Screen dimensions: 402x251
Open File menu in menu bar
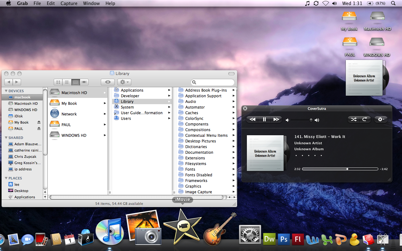(x=37, y=3)
